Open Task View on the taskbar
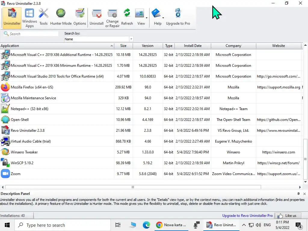This screenshot has height=231, width=308. click(118, 225)
